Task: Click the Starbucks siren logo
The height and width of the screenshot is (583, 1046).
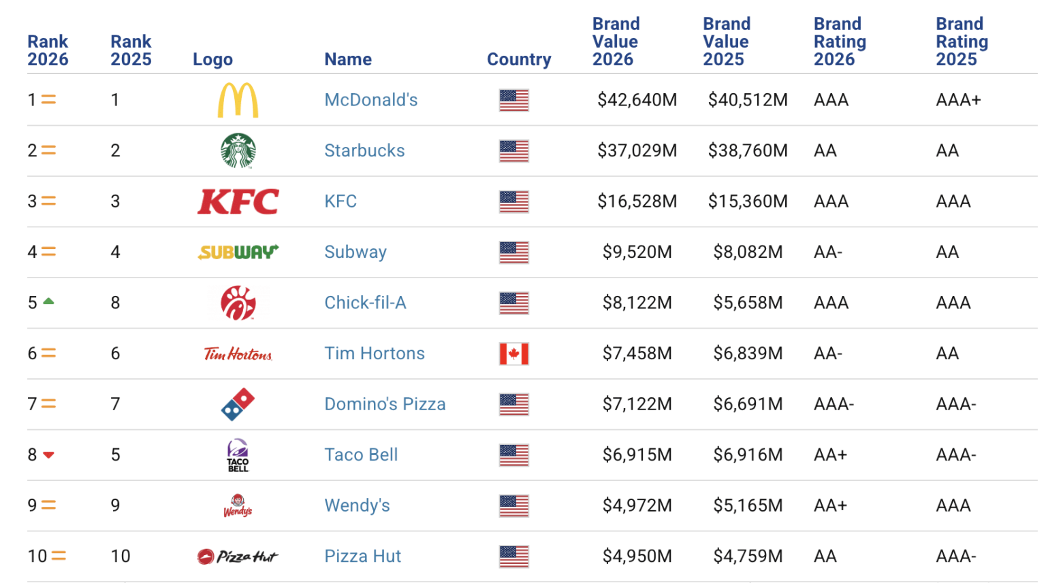Action: [x=238, y=150]
